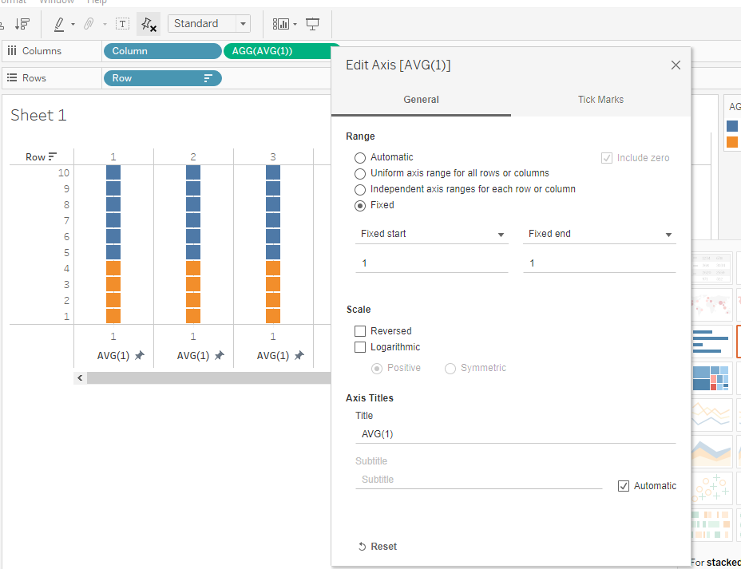Click the presentation mode icon
Screen dimensions: 741x569
click(312, 24)
